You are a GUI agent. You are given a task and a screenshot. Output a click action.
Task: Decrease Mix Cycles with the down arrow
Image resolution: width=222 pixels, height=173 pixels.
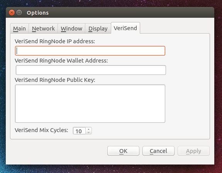tap(89, 132)
